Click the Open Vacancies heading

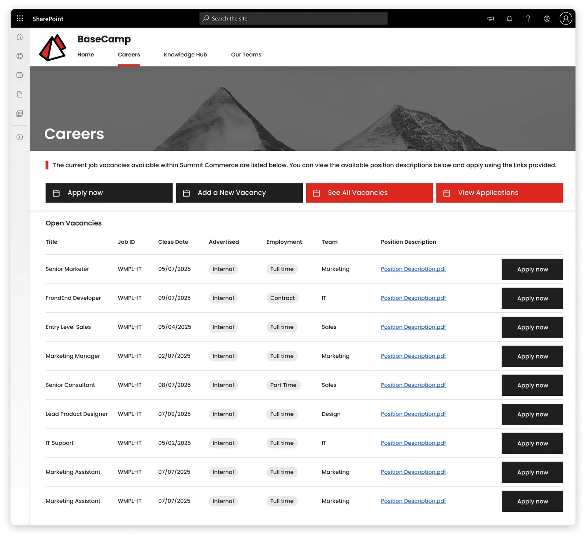[x=74, y=223]
